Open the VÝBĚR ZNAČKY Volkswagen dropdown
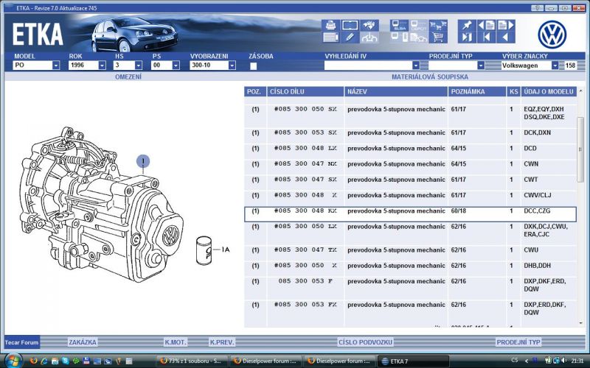The image size is (590, 368). (555, 66)
